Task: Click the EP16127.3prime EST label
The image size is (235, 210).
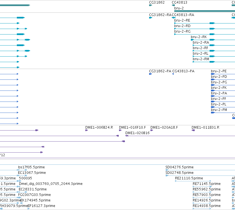Action: tap(41, 206)
